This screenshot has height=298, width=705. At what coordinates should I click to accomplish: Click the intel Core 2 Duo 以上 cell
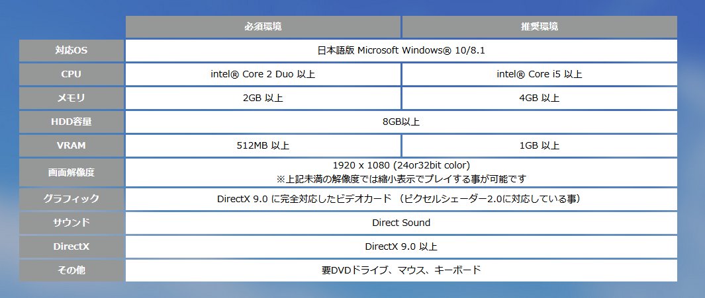tap(263, 75)
